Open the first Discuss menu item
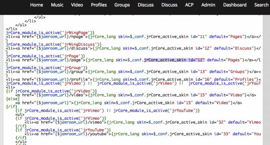Viewport: 270px width, 145px height. (146, 5)
